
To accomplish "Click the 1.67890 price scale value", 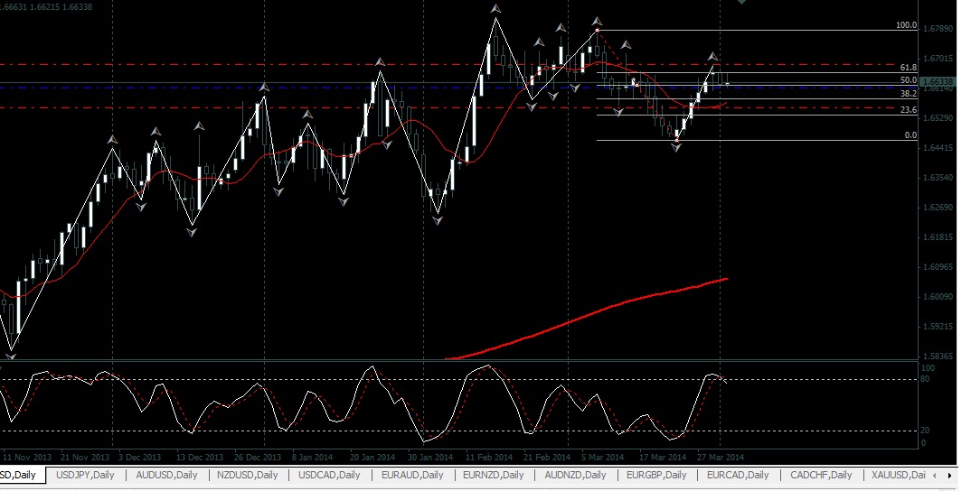I will tap(938, 29).
